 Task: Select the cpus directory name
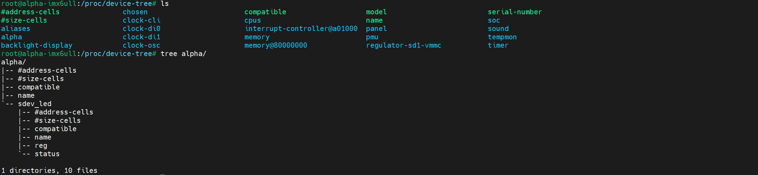pyautogui.click(x=252, y=20)
